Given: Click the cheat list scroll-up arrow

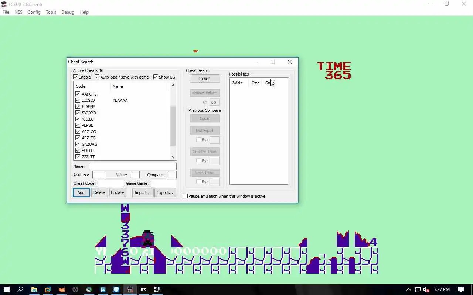Looking at the screenshot, I should point(173,86).
